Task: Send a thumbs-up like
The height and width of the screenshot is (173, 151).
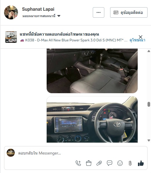Action: point(141,163)
